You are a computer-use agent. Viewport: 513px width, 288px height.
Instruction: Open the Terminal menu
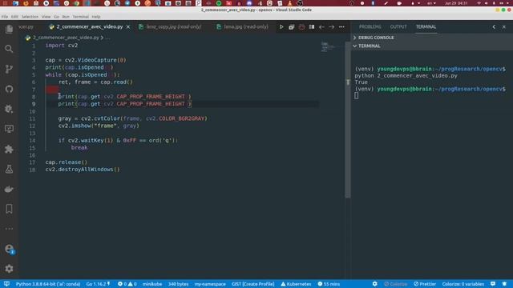[80, 17]
